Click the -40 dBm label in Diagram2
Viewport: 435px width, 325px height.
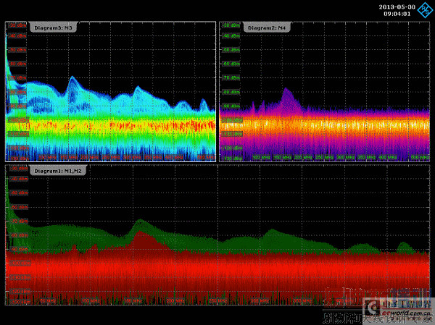coord(231,36)
